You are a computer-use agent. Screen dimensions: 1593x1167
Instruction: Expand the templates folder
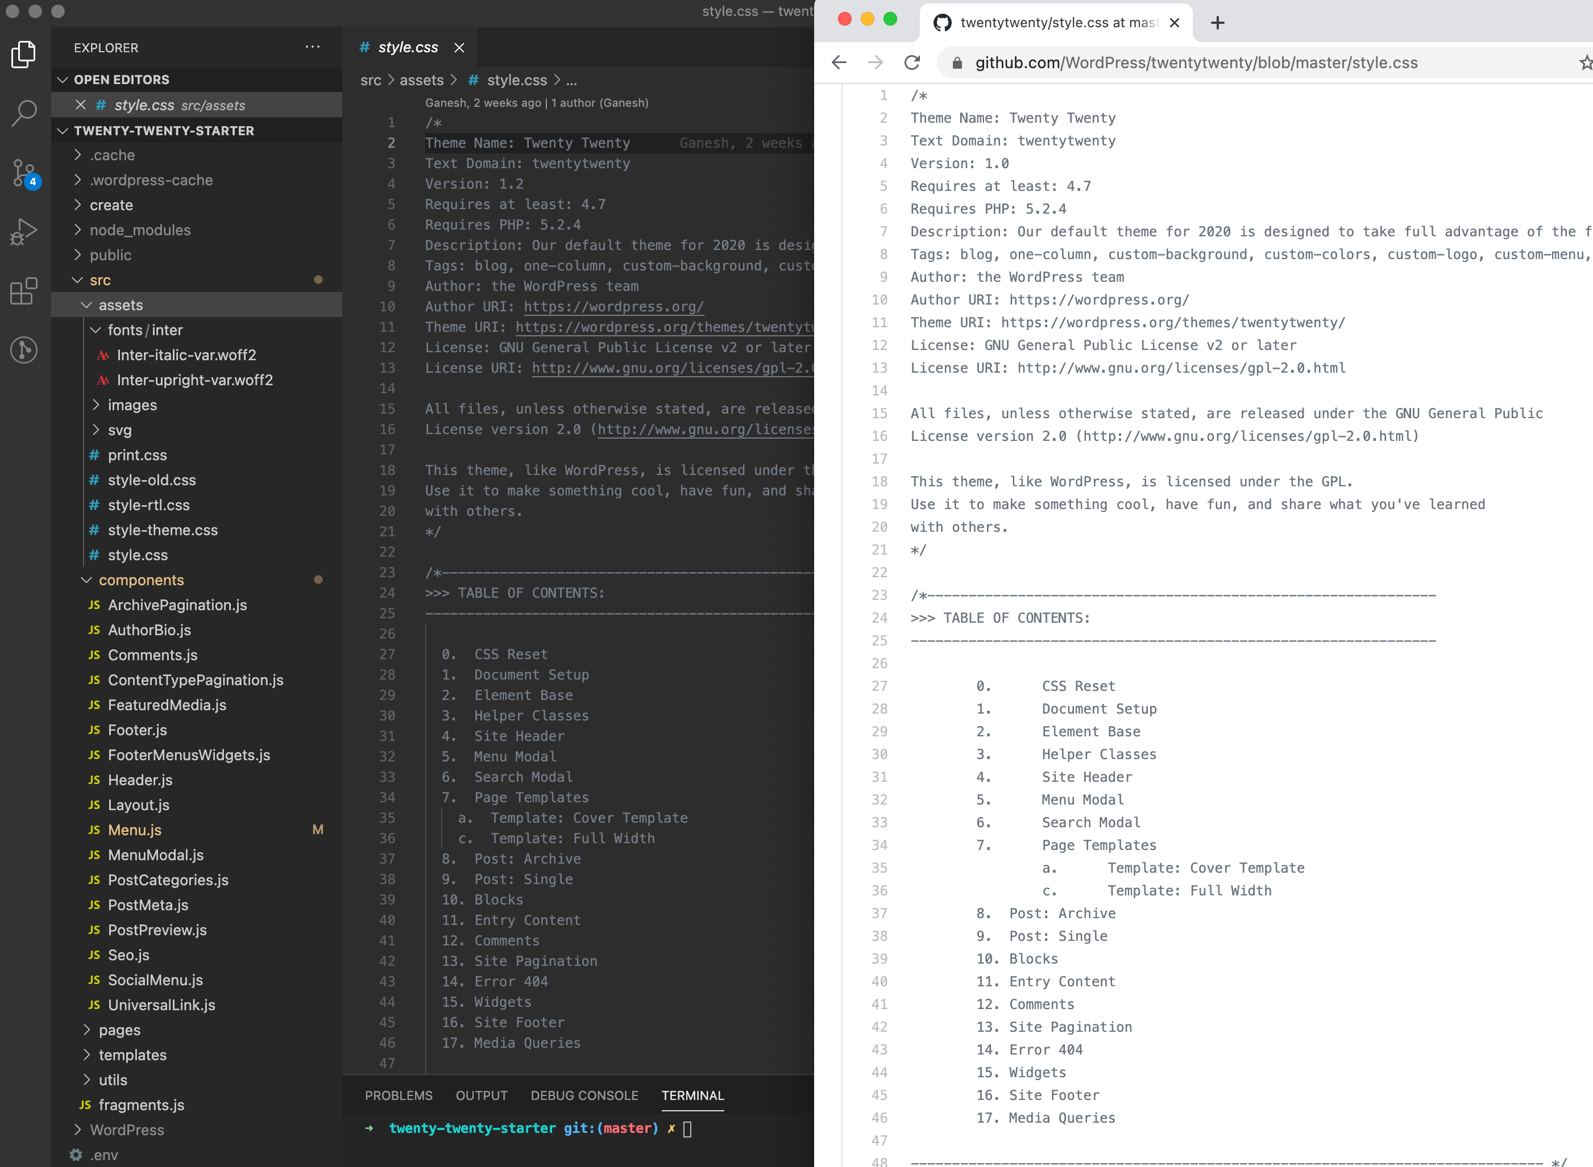(x=132, y=1055)
